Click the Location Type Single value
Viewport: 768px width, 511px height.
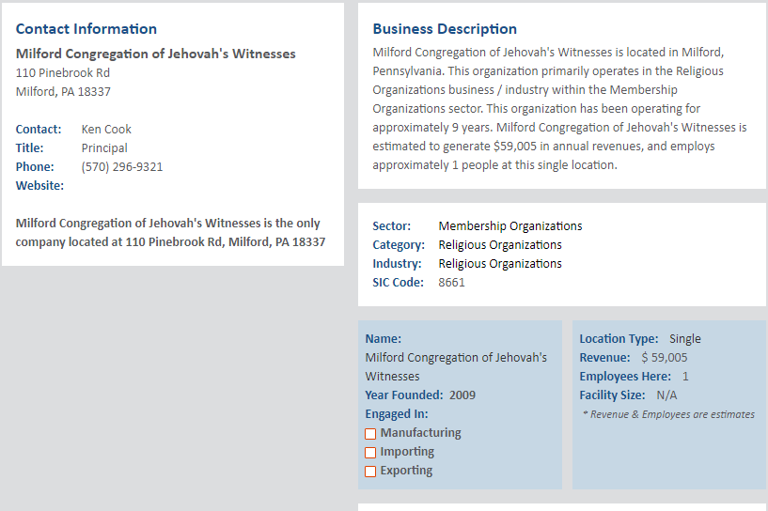[684, 339]
